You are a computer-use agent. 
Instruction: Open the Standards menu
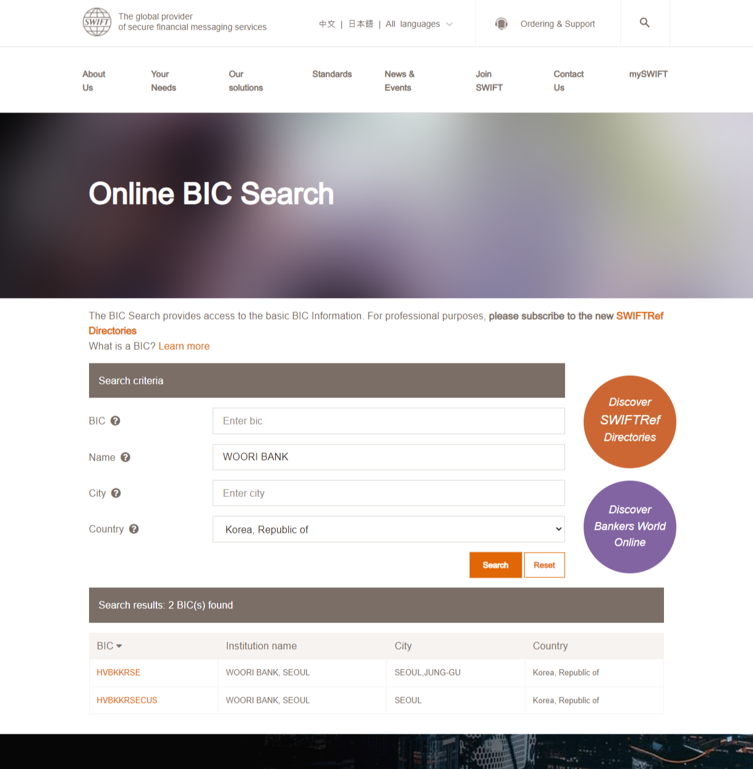click(x=332, y=74)
